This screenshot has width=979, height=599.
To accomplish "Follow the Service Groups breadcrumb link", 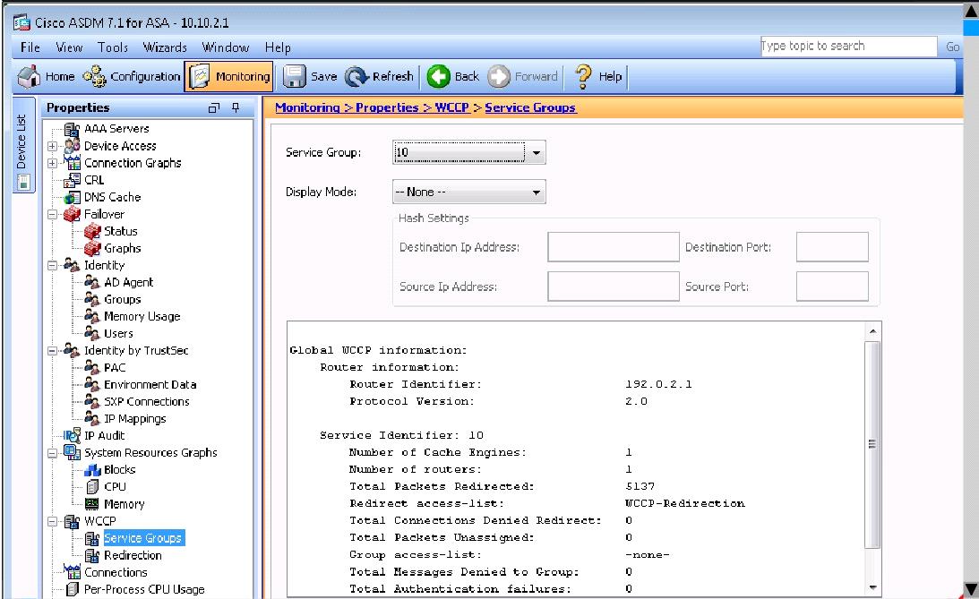I will click(x=530, y=107).
